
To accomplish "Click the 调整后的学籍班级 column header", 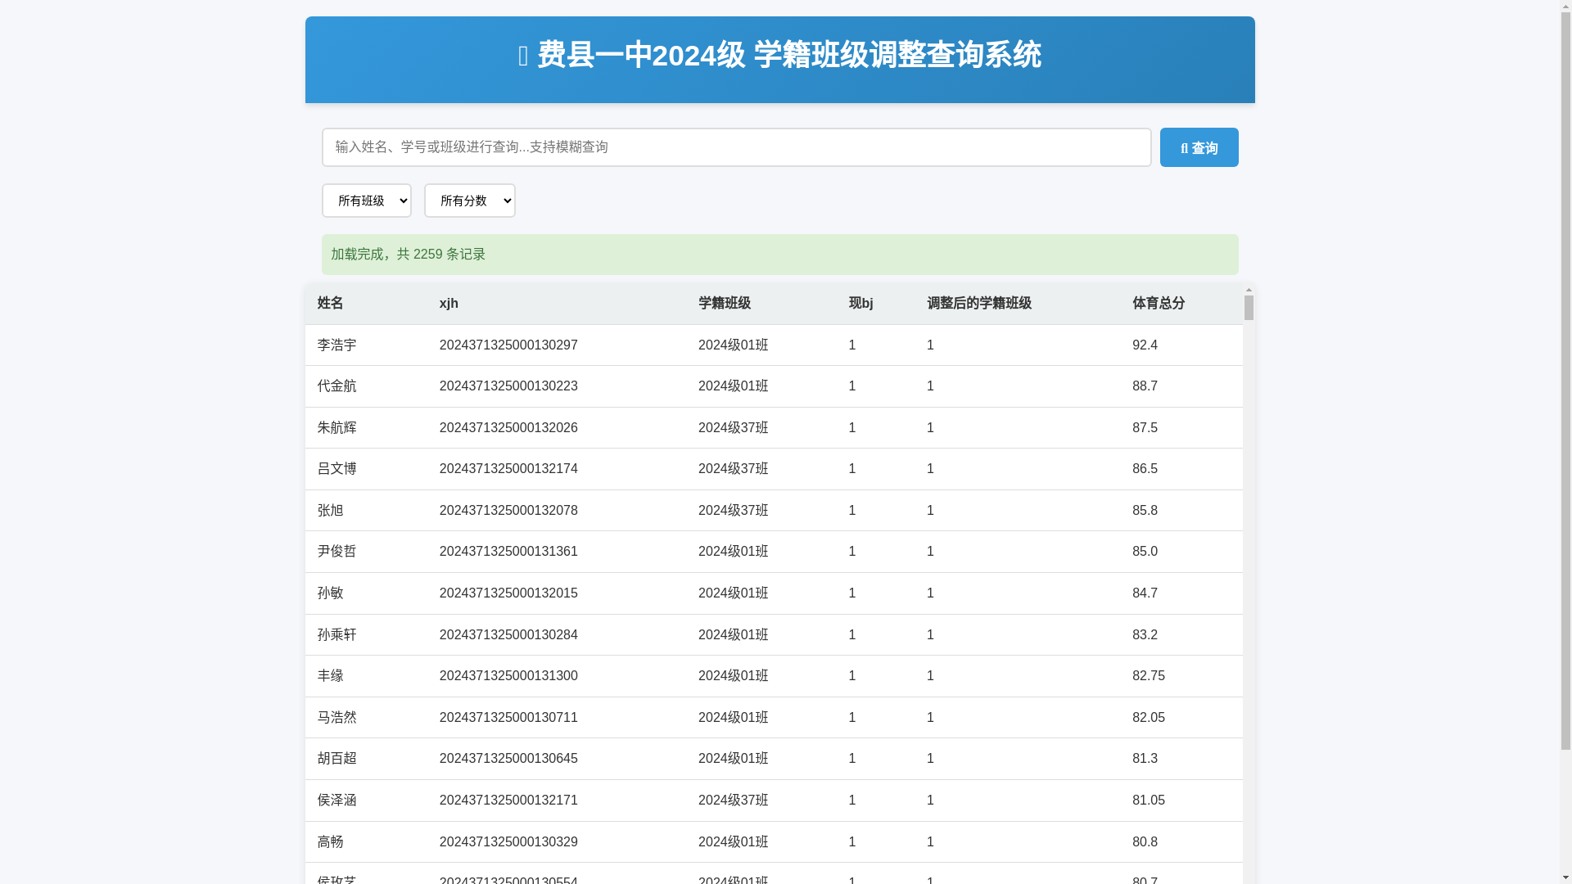I will tap(978, 304).
